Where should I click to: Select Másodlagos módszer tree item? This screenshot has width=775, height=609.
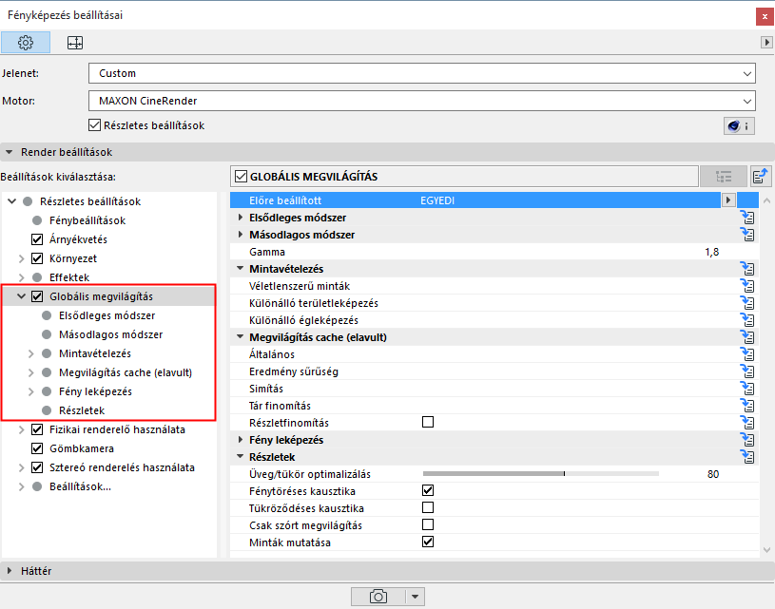pos(110,334)
